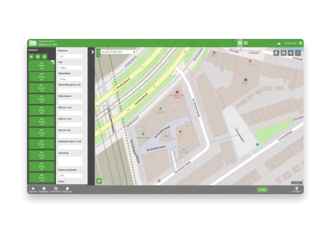Clear the map search with the X
The height and width of the screenshot is (233, 331).
(x=134, y=52)
